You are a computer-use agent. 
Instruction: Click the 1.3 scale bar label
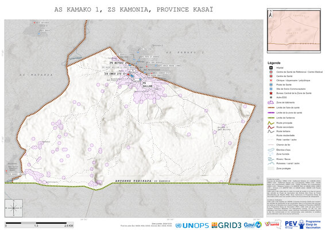coord(36,225)
